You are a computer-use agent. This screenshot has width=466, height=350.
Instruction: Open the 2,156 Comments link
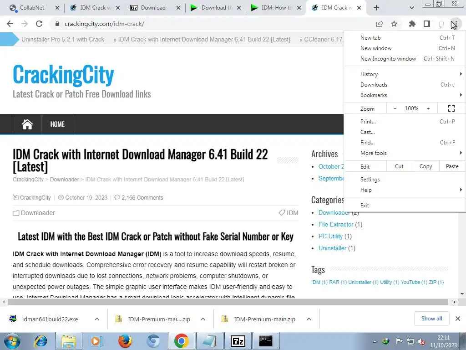click(x=142, y=198)
